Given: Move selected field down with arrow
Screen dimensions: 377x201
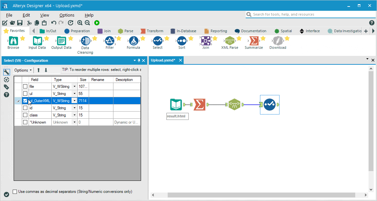Looking at the screenshot, I should [46, 70].
